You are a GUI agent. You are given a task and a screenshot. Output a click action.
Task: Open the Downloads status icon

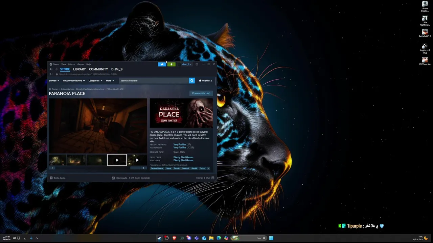click(x=113, y=178)
